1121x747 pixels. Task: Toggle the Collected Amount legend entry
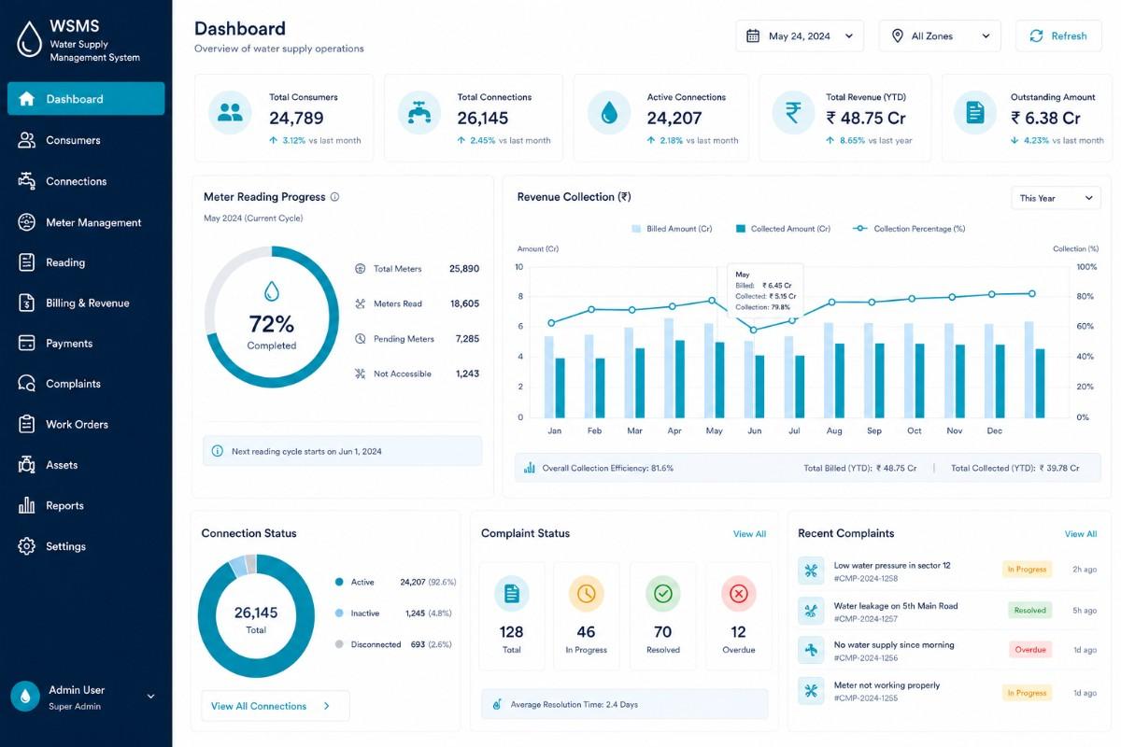(x=783, y=229)
